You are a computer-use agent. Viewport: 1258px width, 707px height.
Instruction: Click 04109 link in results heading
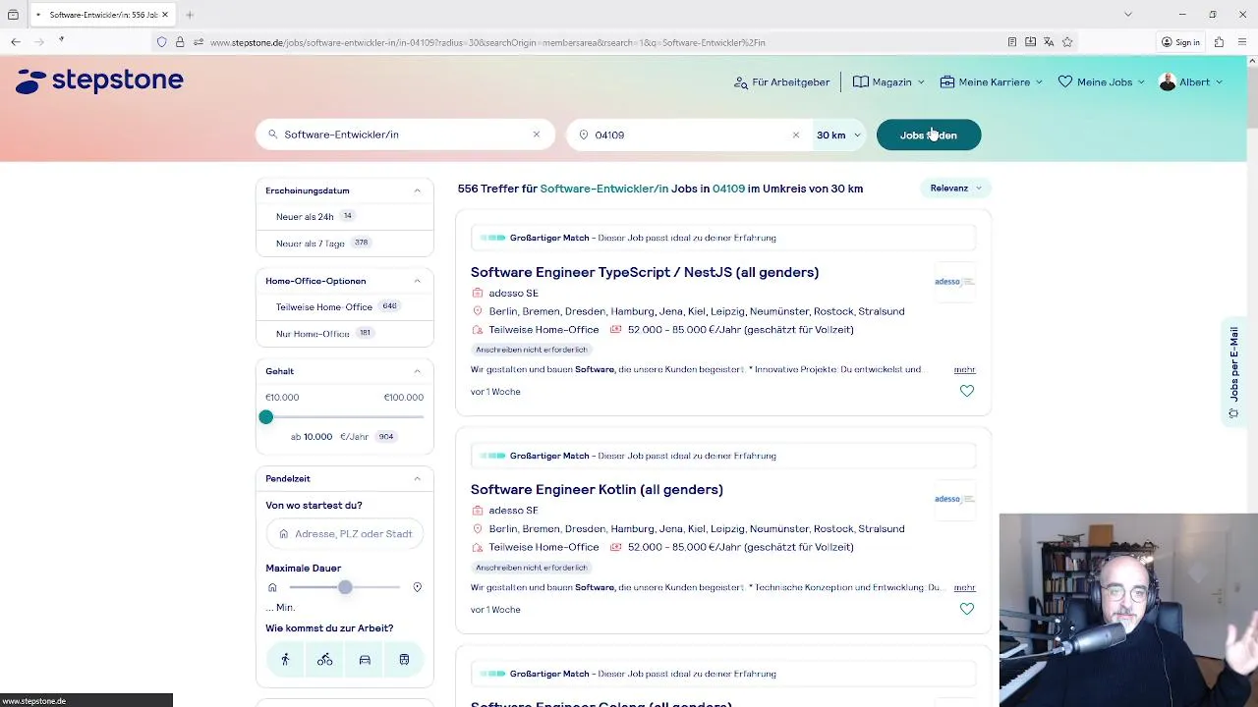click(x=728, y=189)
